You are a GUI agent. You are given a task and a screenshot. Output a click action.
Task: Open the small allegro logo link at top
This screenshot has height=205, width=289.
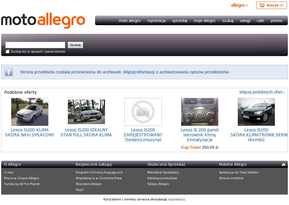(240, 5)
